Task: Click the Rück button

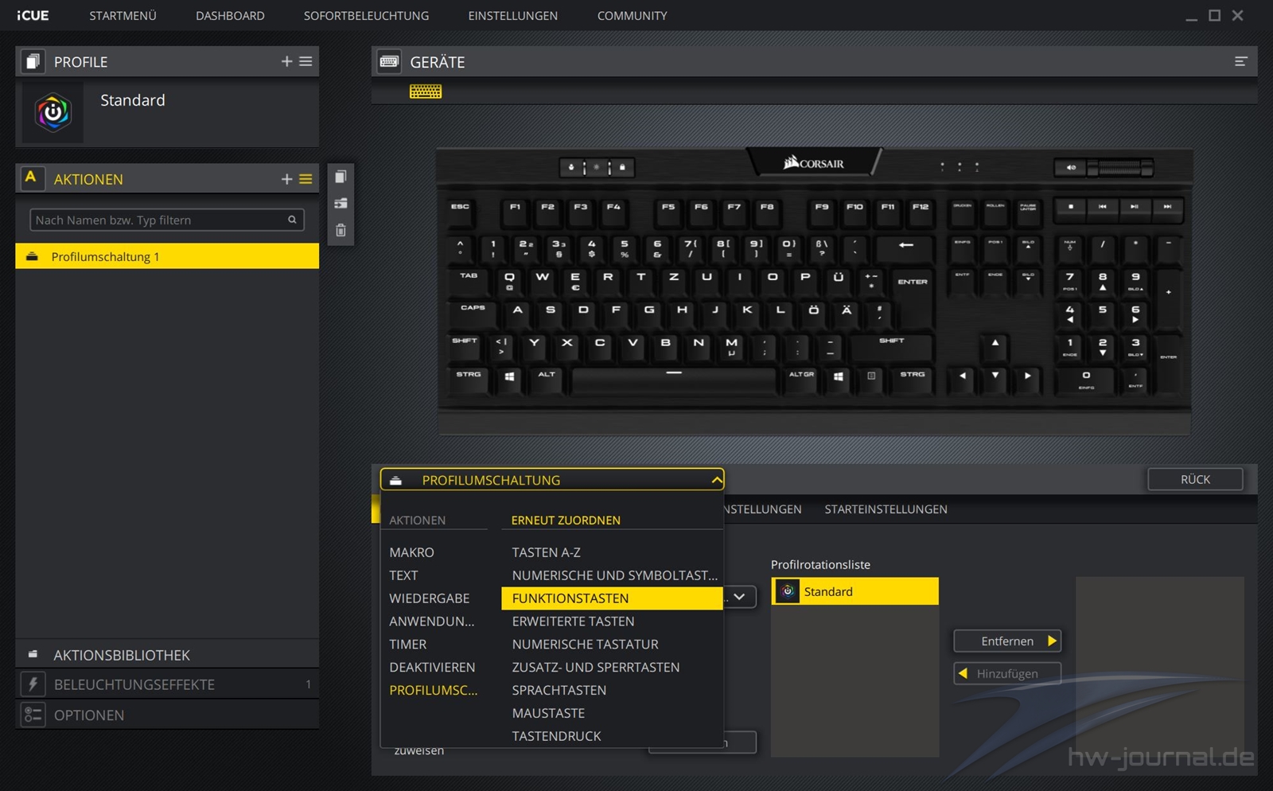Action: 1195,479
